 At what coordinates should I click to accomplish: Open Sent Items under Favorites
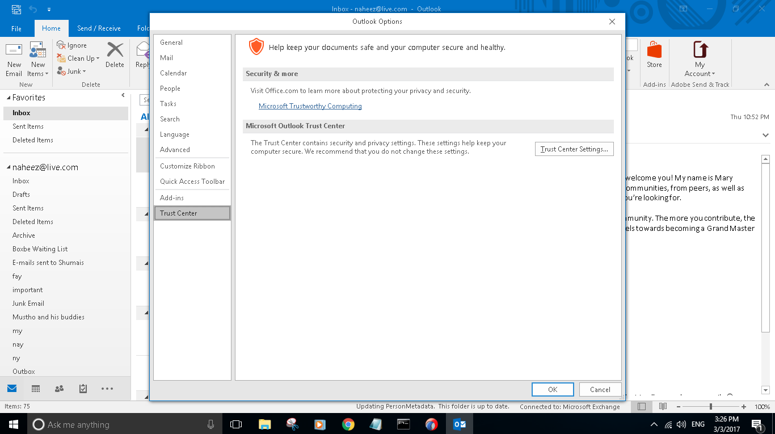(x=66, y=127)
